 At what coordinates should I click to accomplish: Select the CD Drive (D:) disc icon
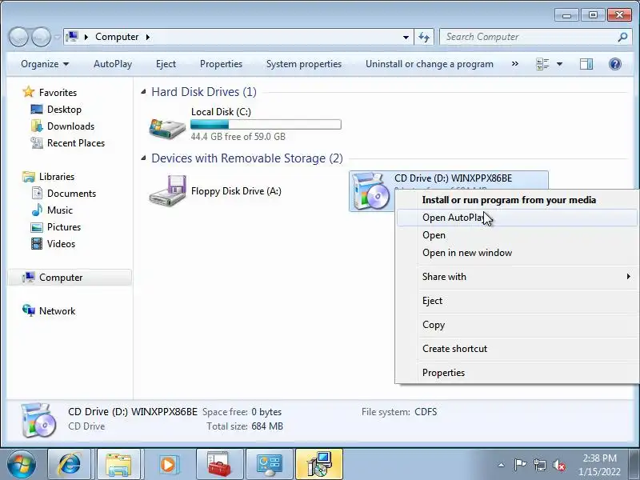(370, 191)
